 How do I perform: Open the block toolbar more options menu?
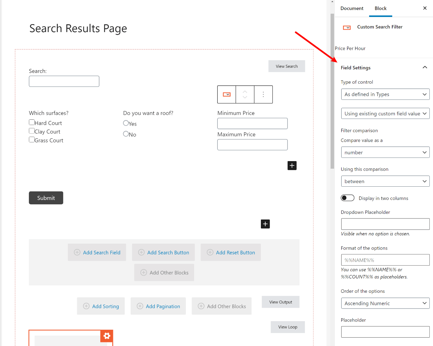click(x=263, y=94)
